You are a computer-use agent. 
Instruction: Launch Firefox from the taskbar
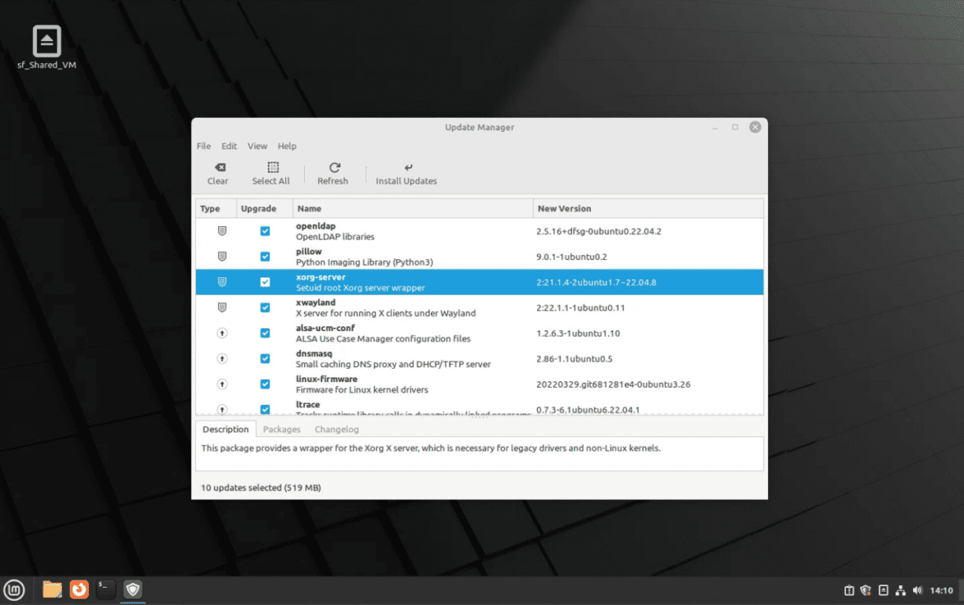pyautogui.click(x=79, y=589)
